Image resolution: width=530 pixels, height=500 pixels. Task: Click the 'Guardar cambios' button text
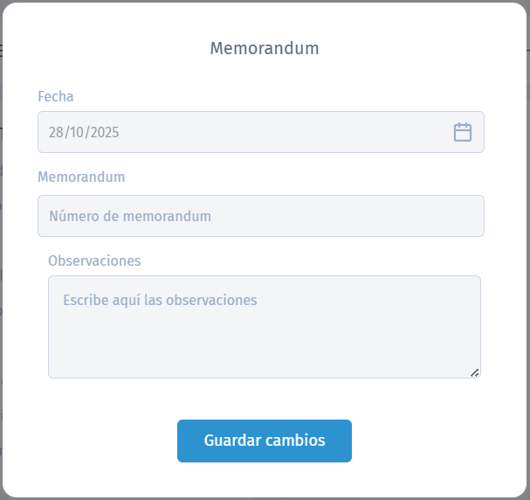pos(265,441)
